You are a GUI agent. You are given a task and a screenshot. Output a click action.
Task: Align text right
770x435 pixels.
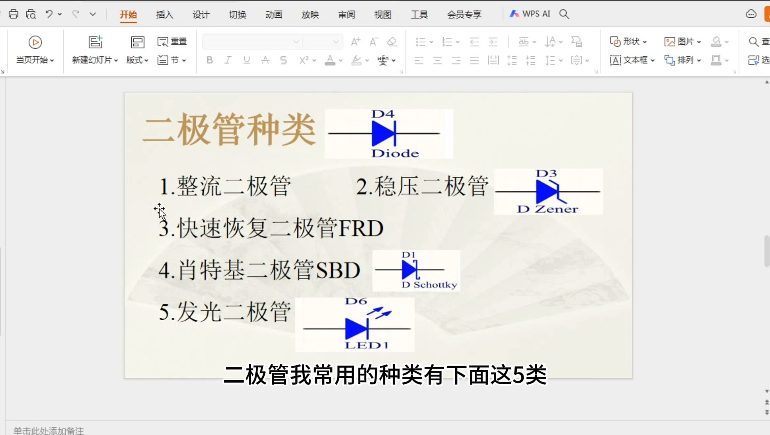click(x=456, y=60)
